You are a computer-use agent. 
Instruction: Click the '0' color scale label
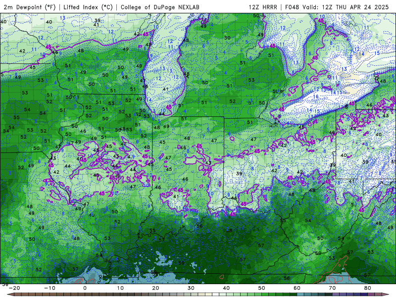coord(85,288)
